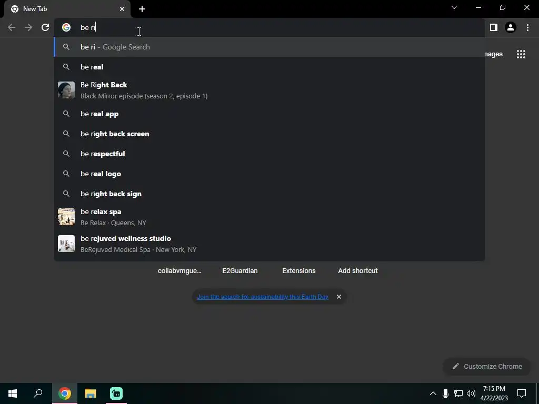The height and width of the screenshot is (404, 539).
Task: Click the address bar text 'be ri'
Action: coord(88,27)
